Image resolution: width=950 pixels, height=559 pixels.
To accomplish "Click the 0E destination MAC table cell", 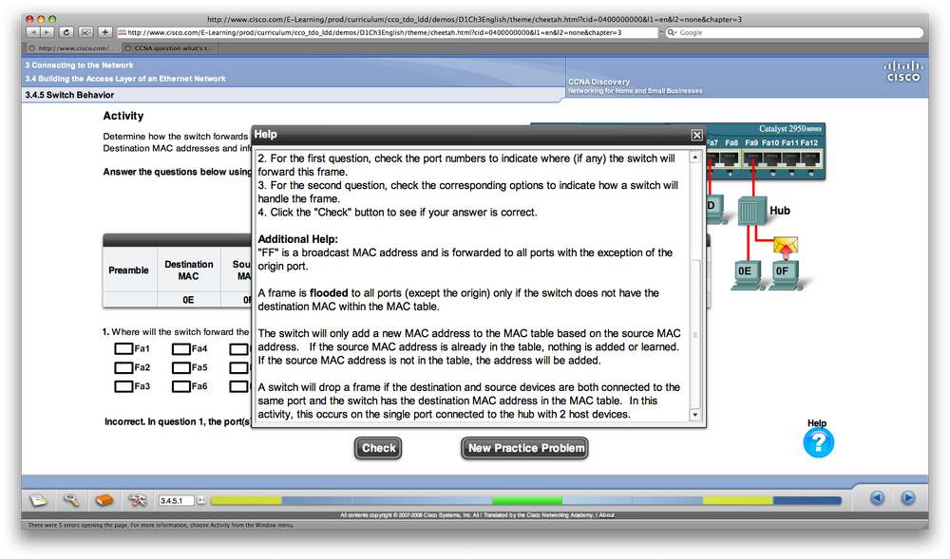I will coord(188,300).
